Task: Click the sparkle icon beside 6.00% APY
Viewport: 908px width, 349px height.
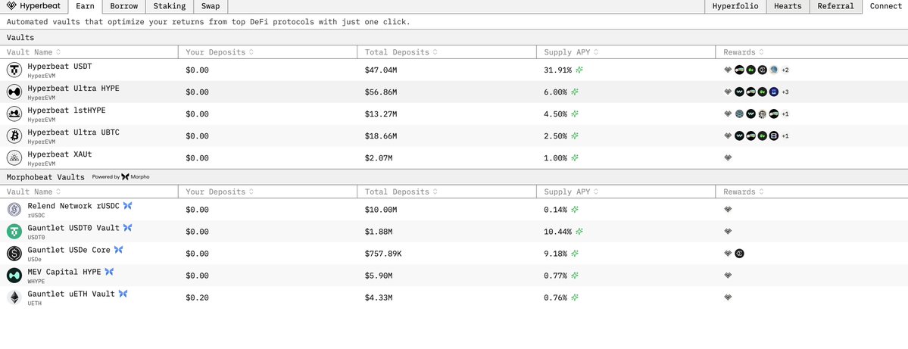Action: 575,92
